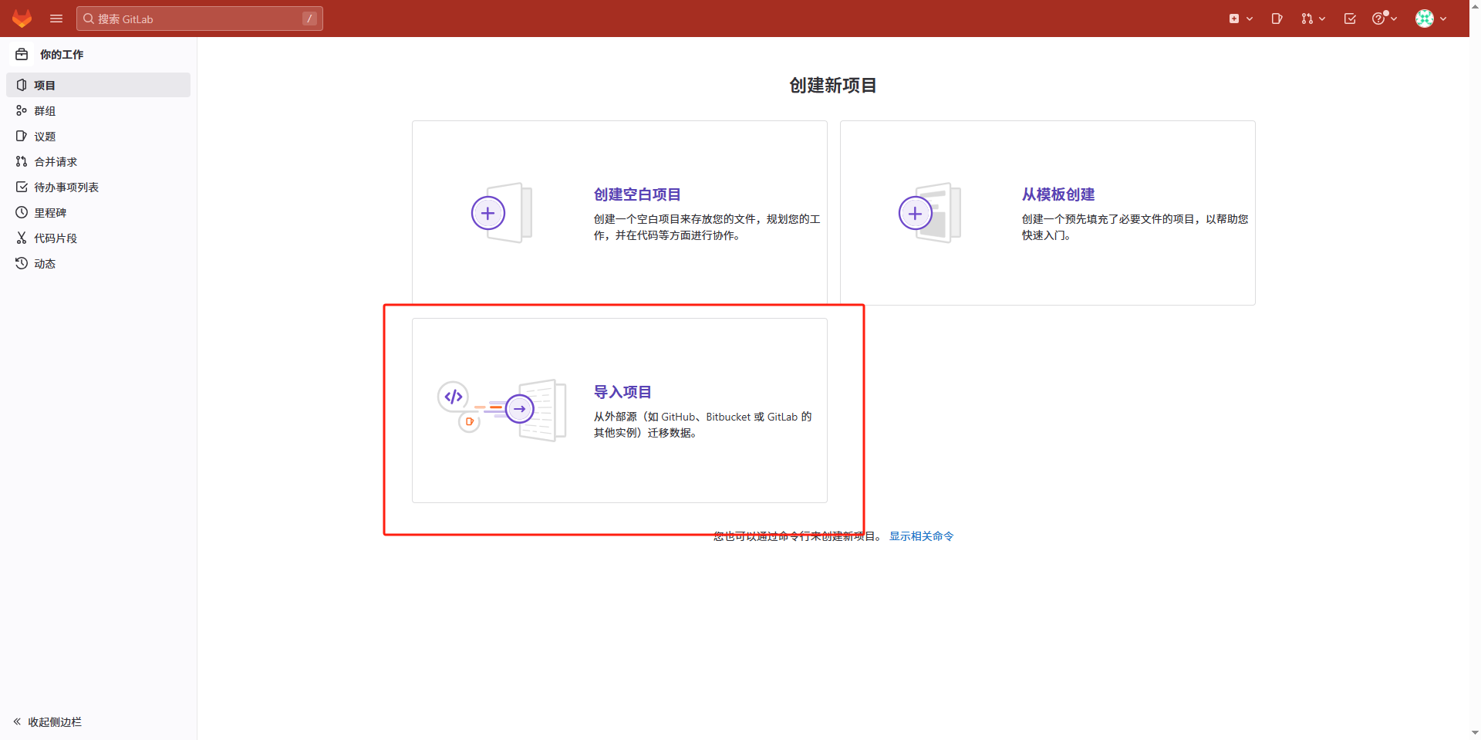Image resolution: width=1481 pixels, height=740 pixels.
Task: Open the hamburger main menu
Action: 56,19
